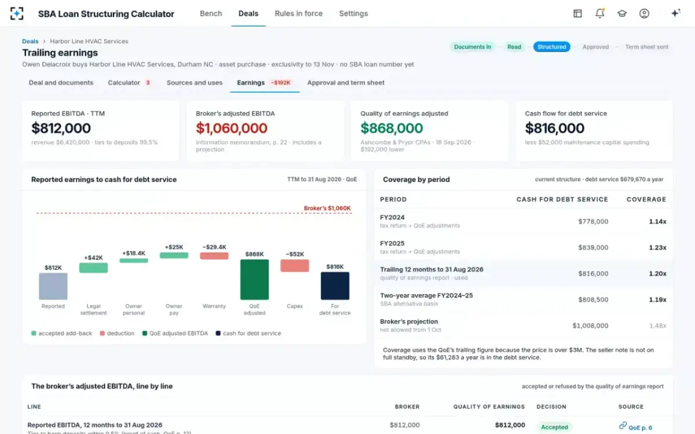Click the Capex −$52K bar
Image resolution: width=695 pixels, height=434 pixels.
[x=295, y=266]
